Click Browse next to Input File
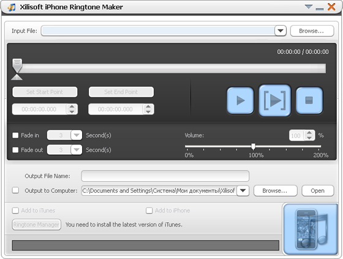This screenshot has height=259, width=343. pos(312,31)
